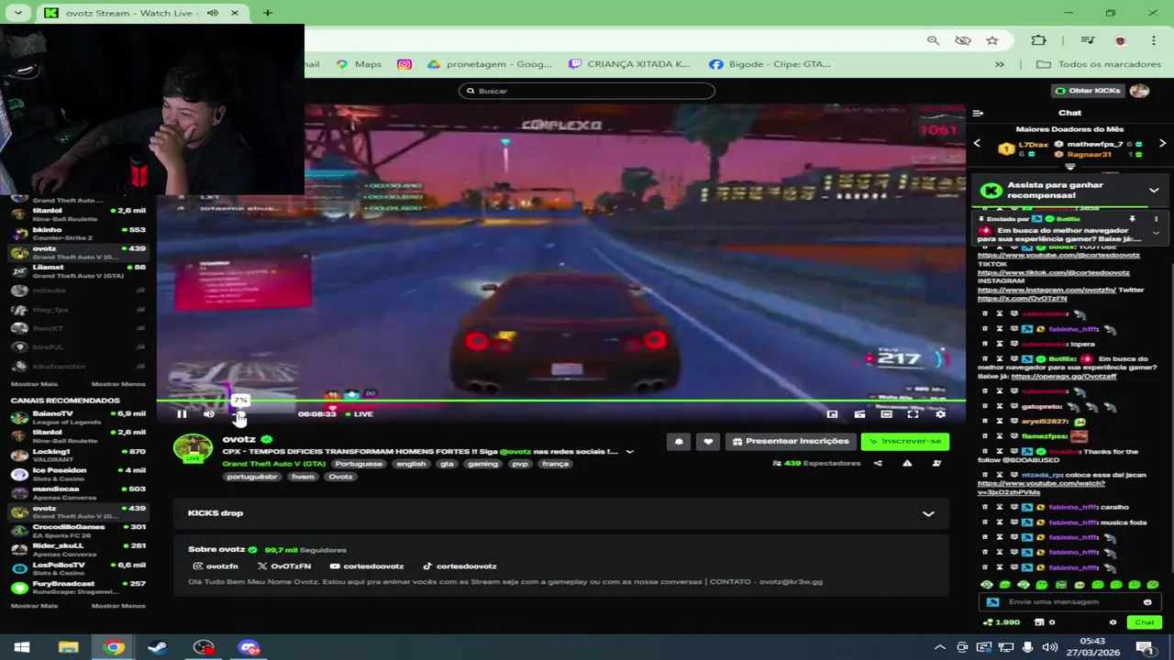Click Mostrar Mais under recommended channels
This screenshot has height=660, width=1174.
click(x=34, y=606)
